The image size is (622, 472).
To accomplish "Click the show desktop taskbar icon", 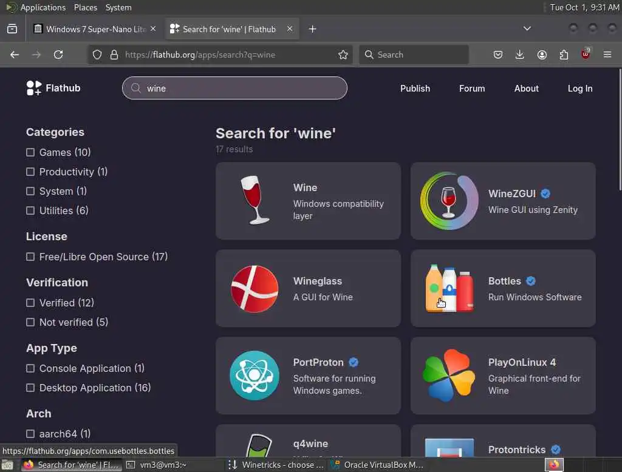I will coord(7,465).
